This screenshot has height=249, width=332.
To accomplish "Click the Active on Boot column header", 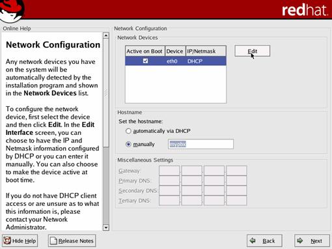I will [145, 51].
